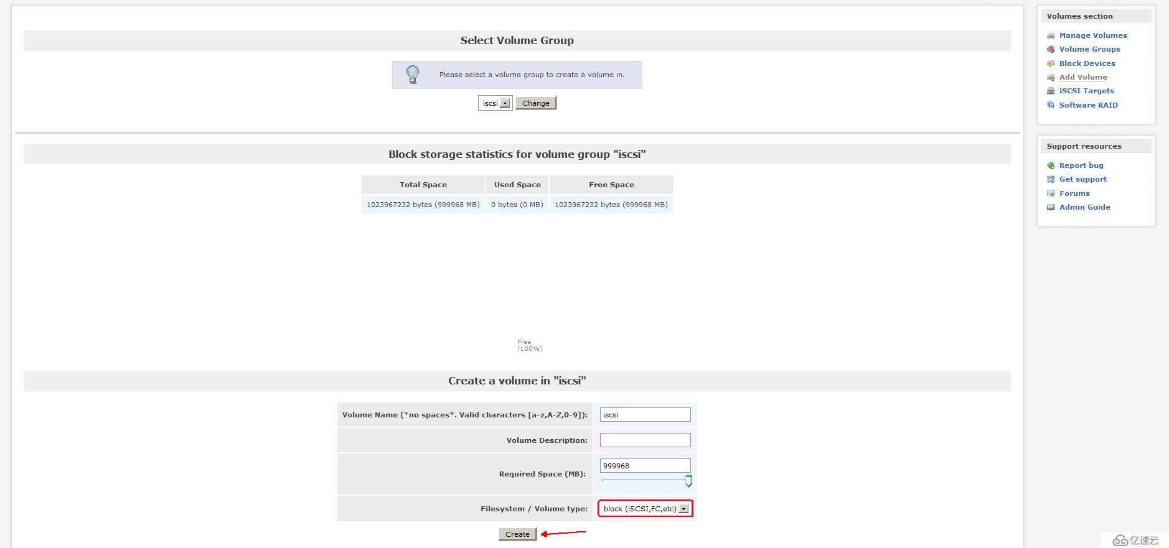The height and width of the screenshot is (548, 1169).
Task: Open Add Volume link
Action: (x=1083, y=77)
